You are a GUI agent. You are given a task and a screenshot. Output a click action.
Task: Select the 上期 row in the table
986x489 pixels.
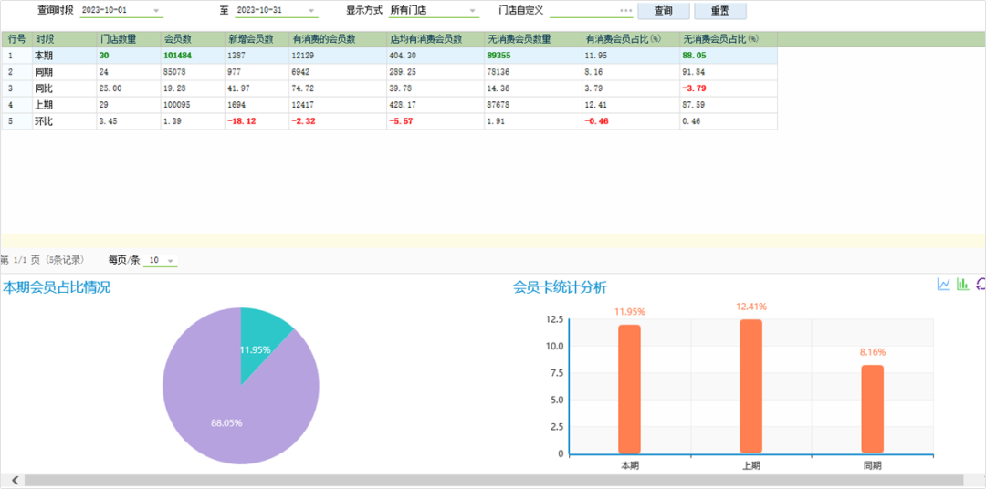click(x=389, y=104)
